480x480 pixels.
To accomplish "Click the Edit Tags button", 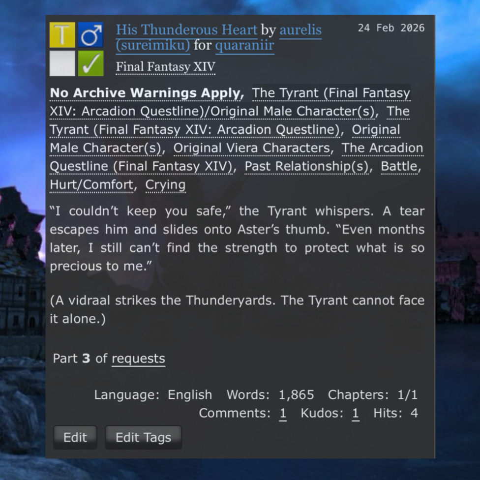I will click(x=143, y=437).
